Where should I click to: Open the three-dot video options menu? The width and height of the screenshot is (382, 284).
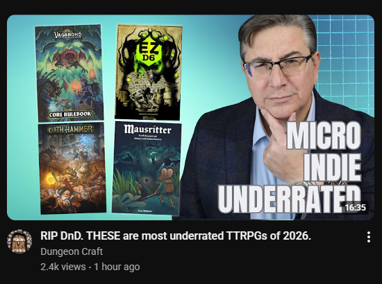point(369,237)
